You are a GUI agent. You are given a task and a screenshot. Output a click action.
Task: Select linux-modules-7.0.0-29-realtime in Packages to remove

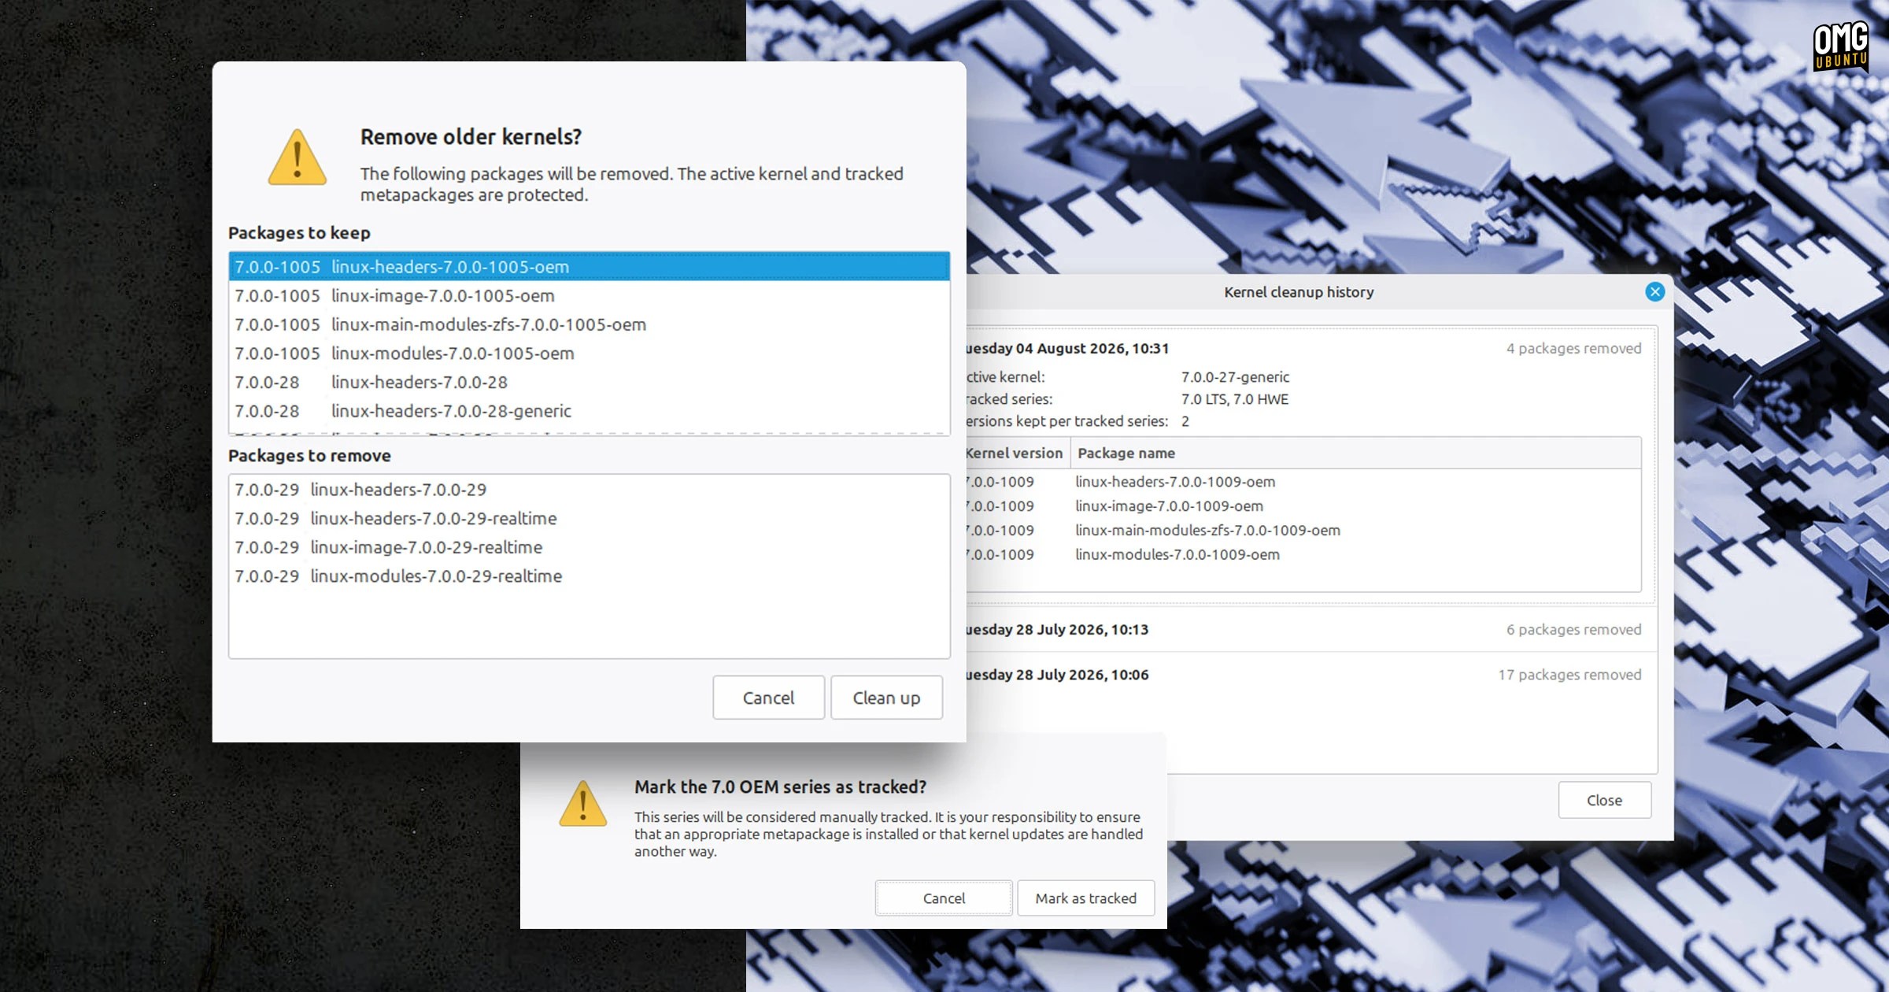[590, 576]
